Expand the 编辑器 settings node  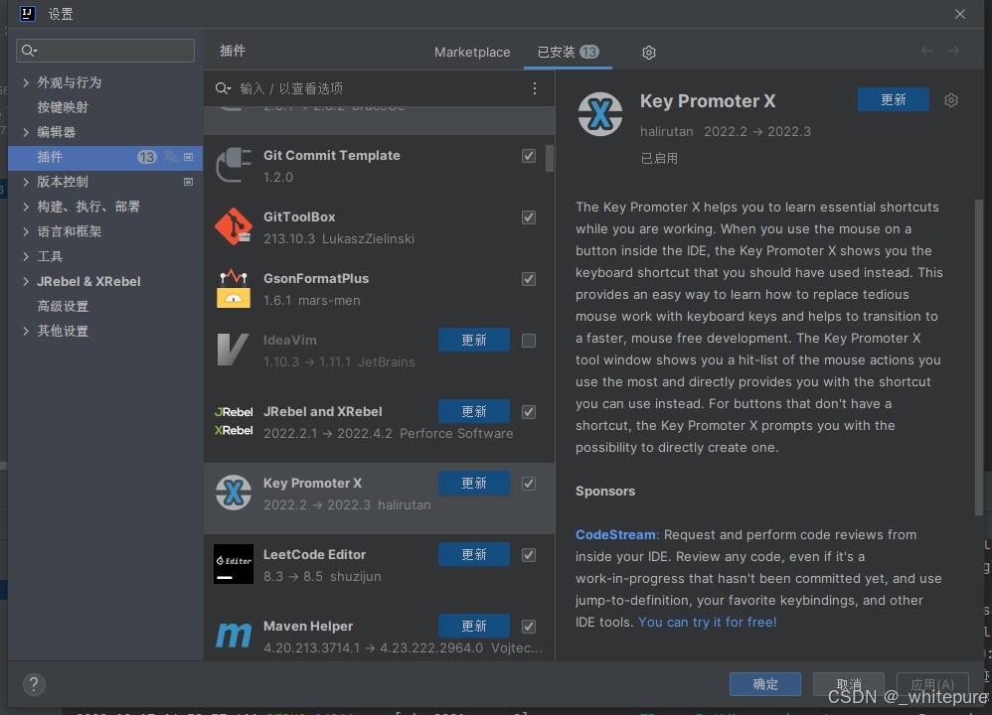point(26,132)
